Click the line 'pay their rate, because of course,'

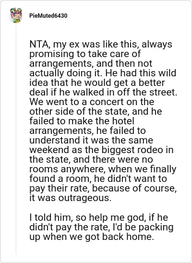coord(103,188)
